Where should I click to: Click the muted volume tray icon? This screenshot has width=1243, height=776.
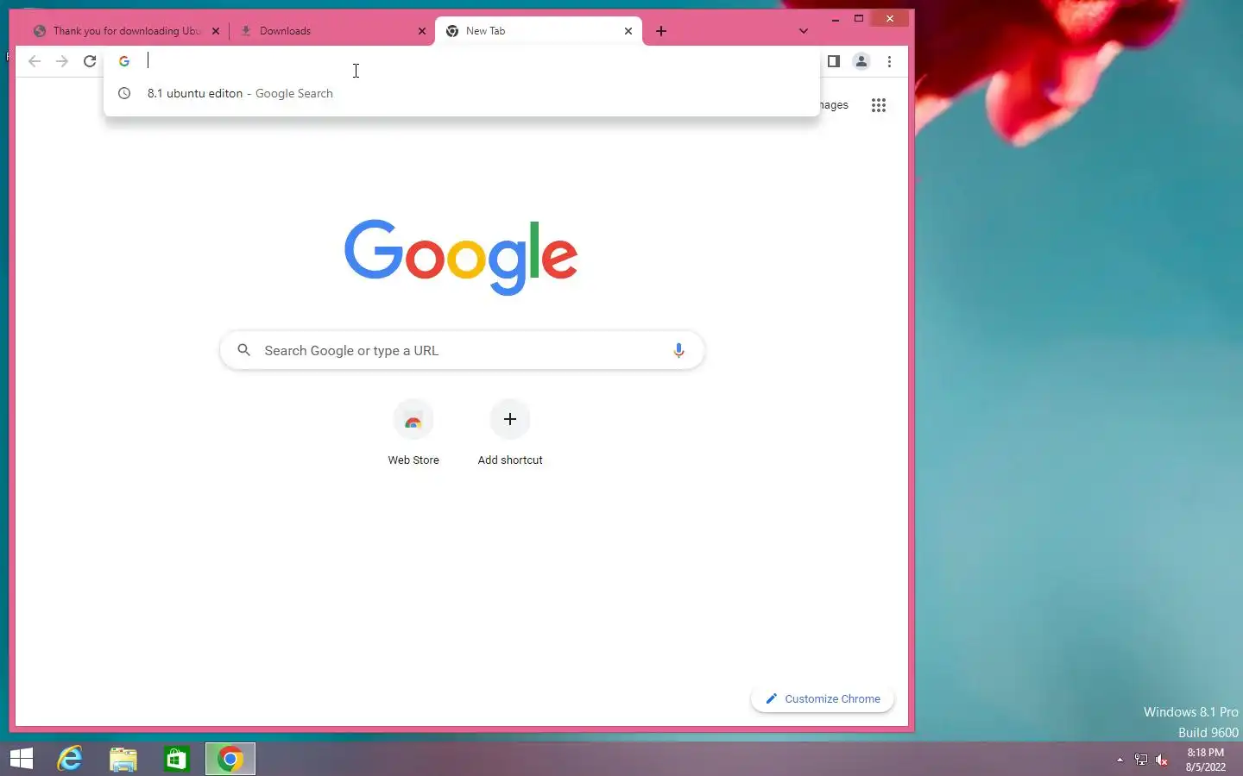click(1162, 760)
